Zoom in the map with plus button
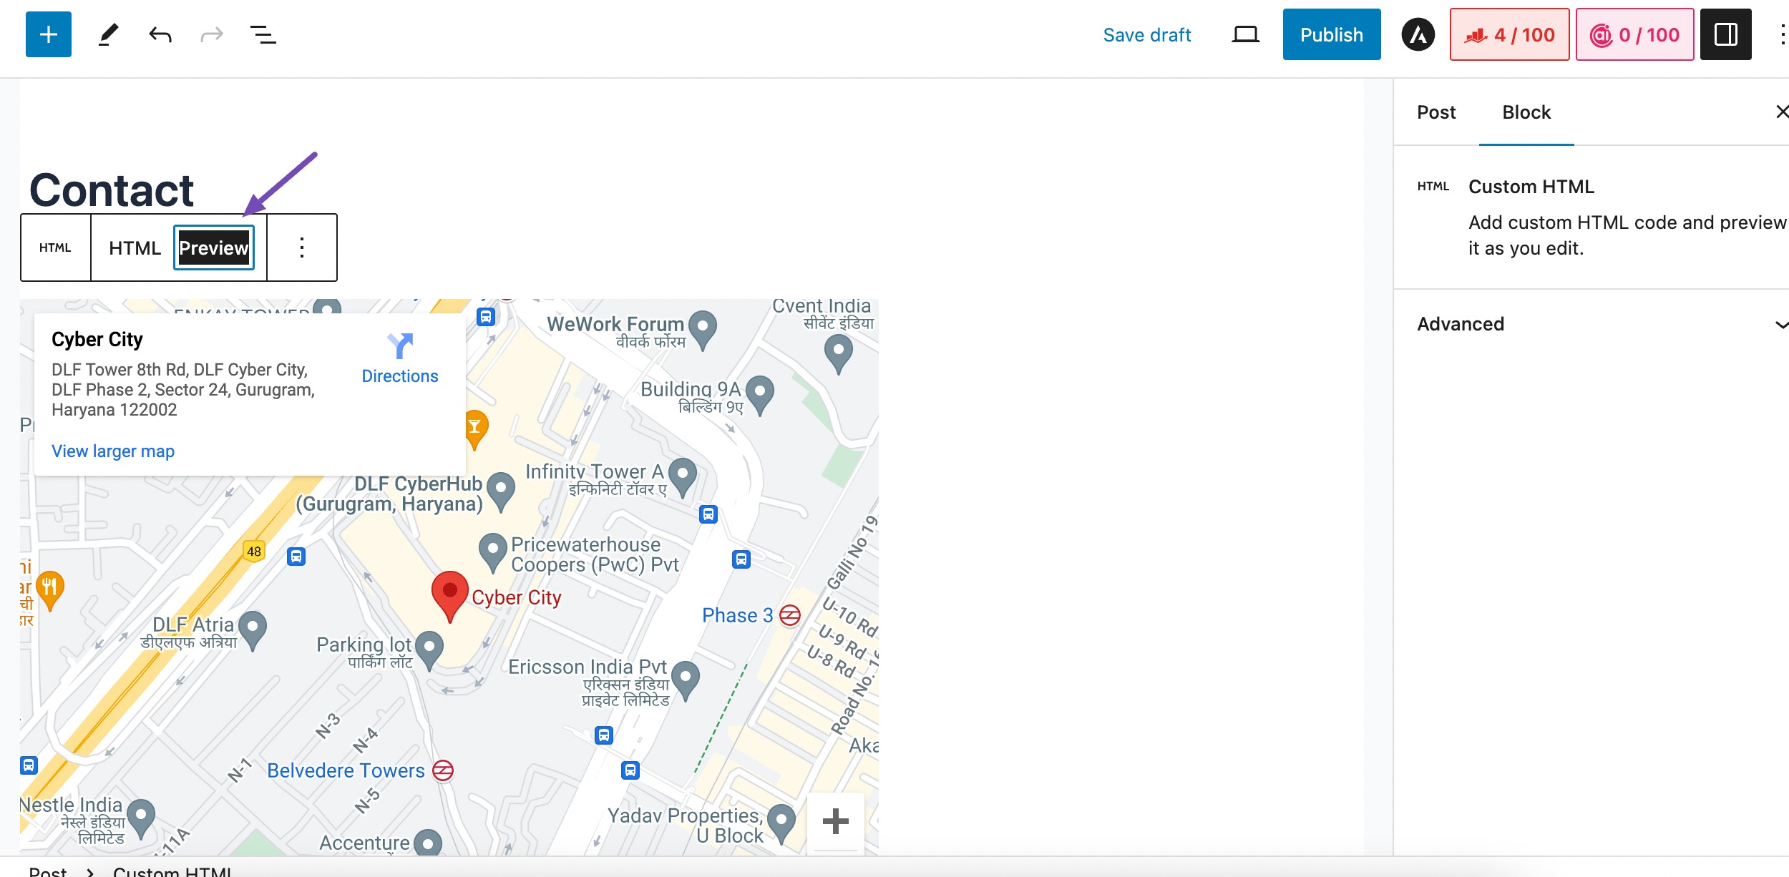Viewport: 1789px width, 877px height. (x=835, y=821)
